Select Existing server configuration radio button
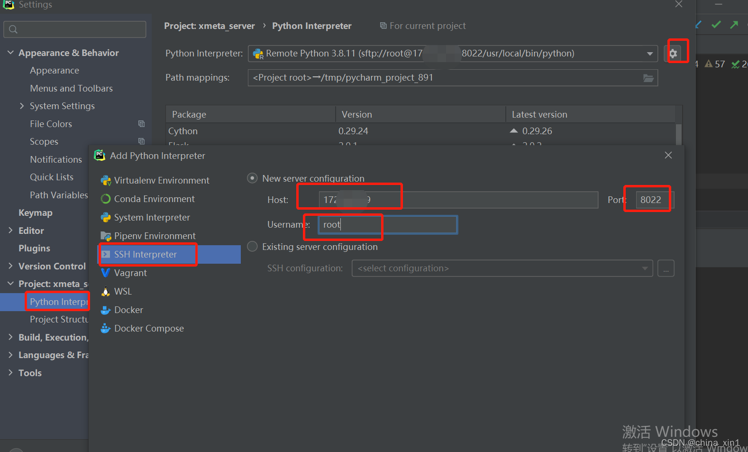This screenshot has width=748, height=452. pyautogui.click(x=253, y=247)
